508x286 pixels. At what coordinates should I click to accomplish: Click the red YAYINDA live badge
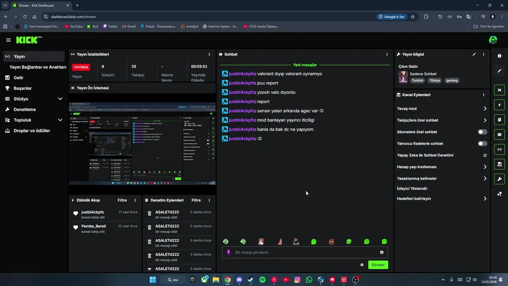[x=81, y=67]
